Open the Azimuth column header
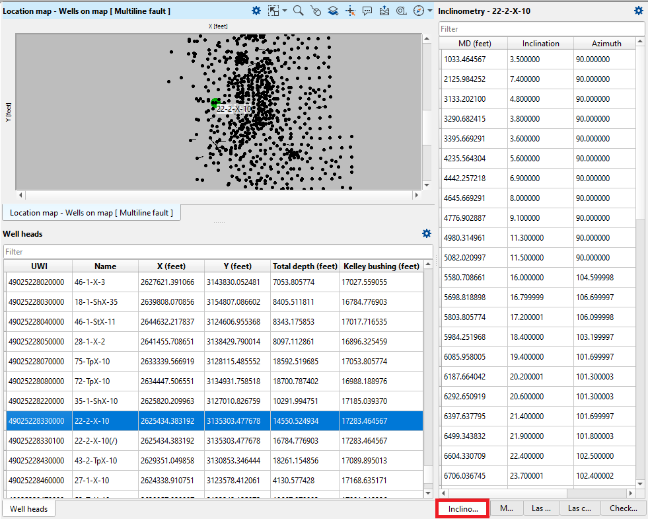The image size is (648, 519). point(605,43)
